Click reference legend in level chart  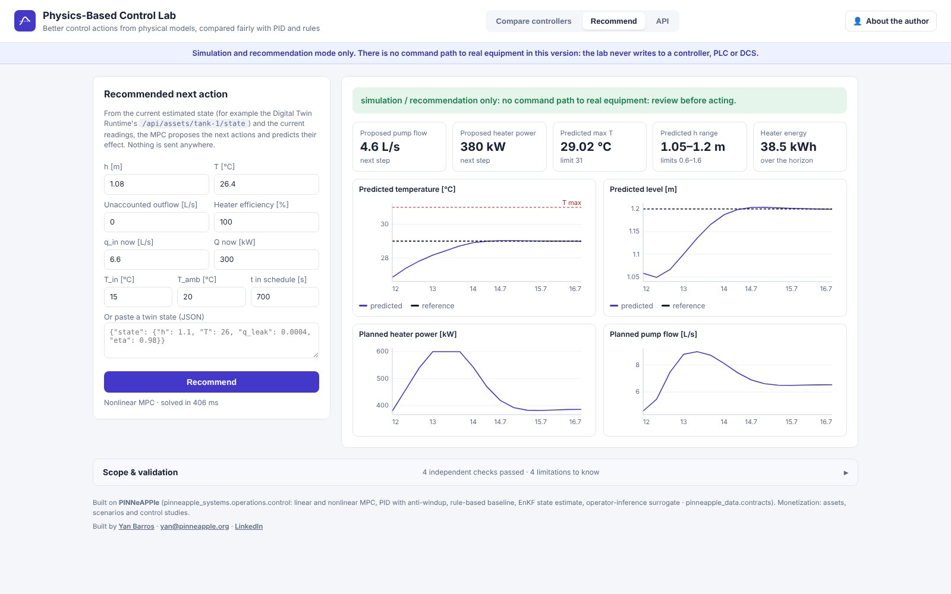(x=684, y=306)
